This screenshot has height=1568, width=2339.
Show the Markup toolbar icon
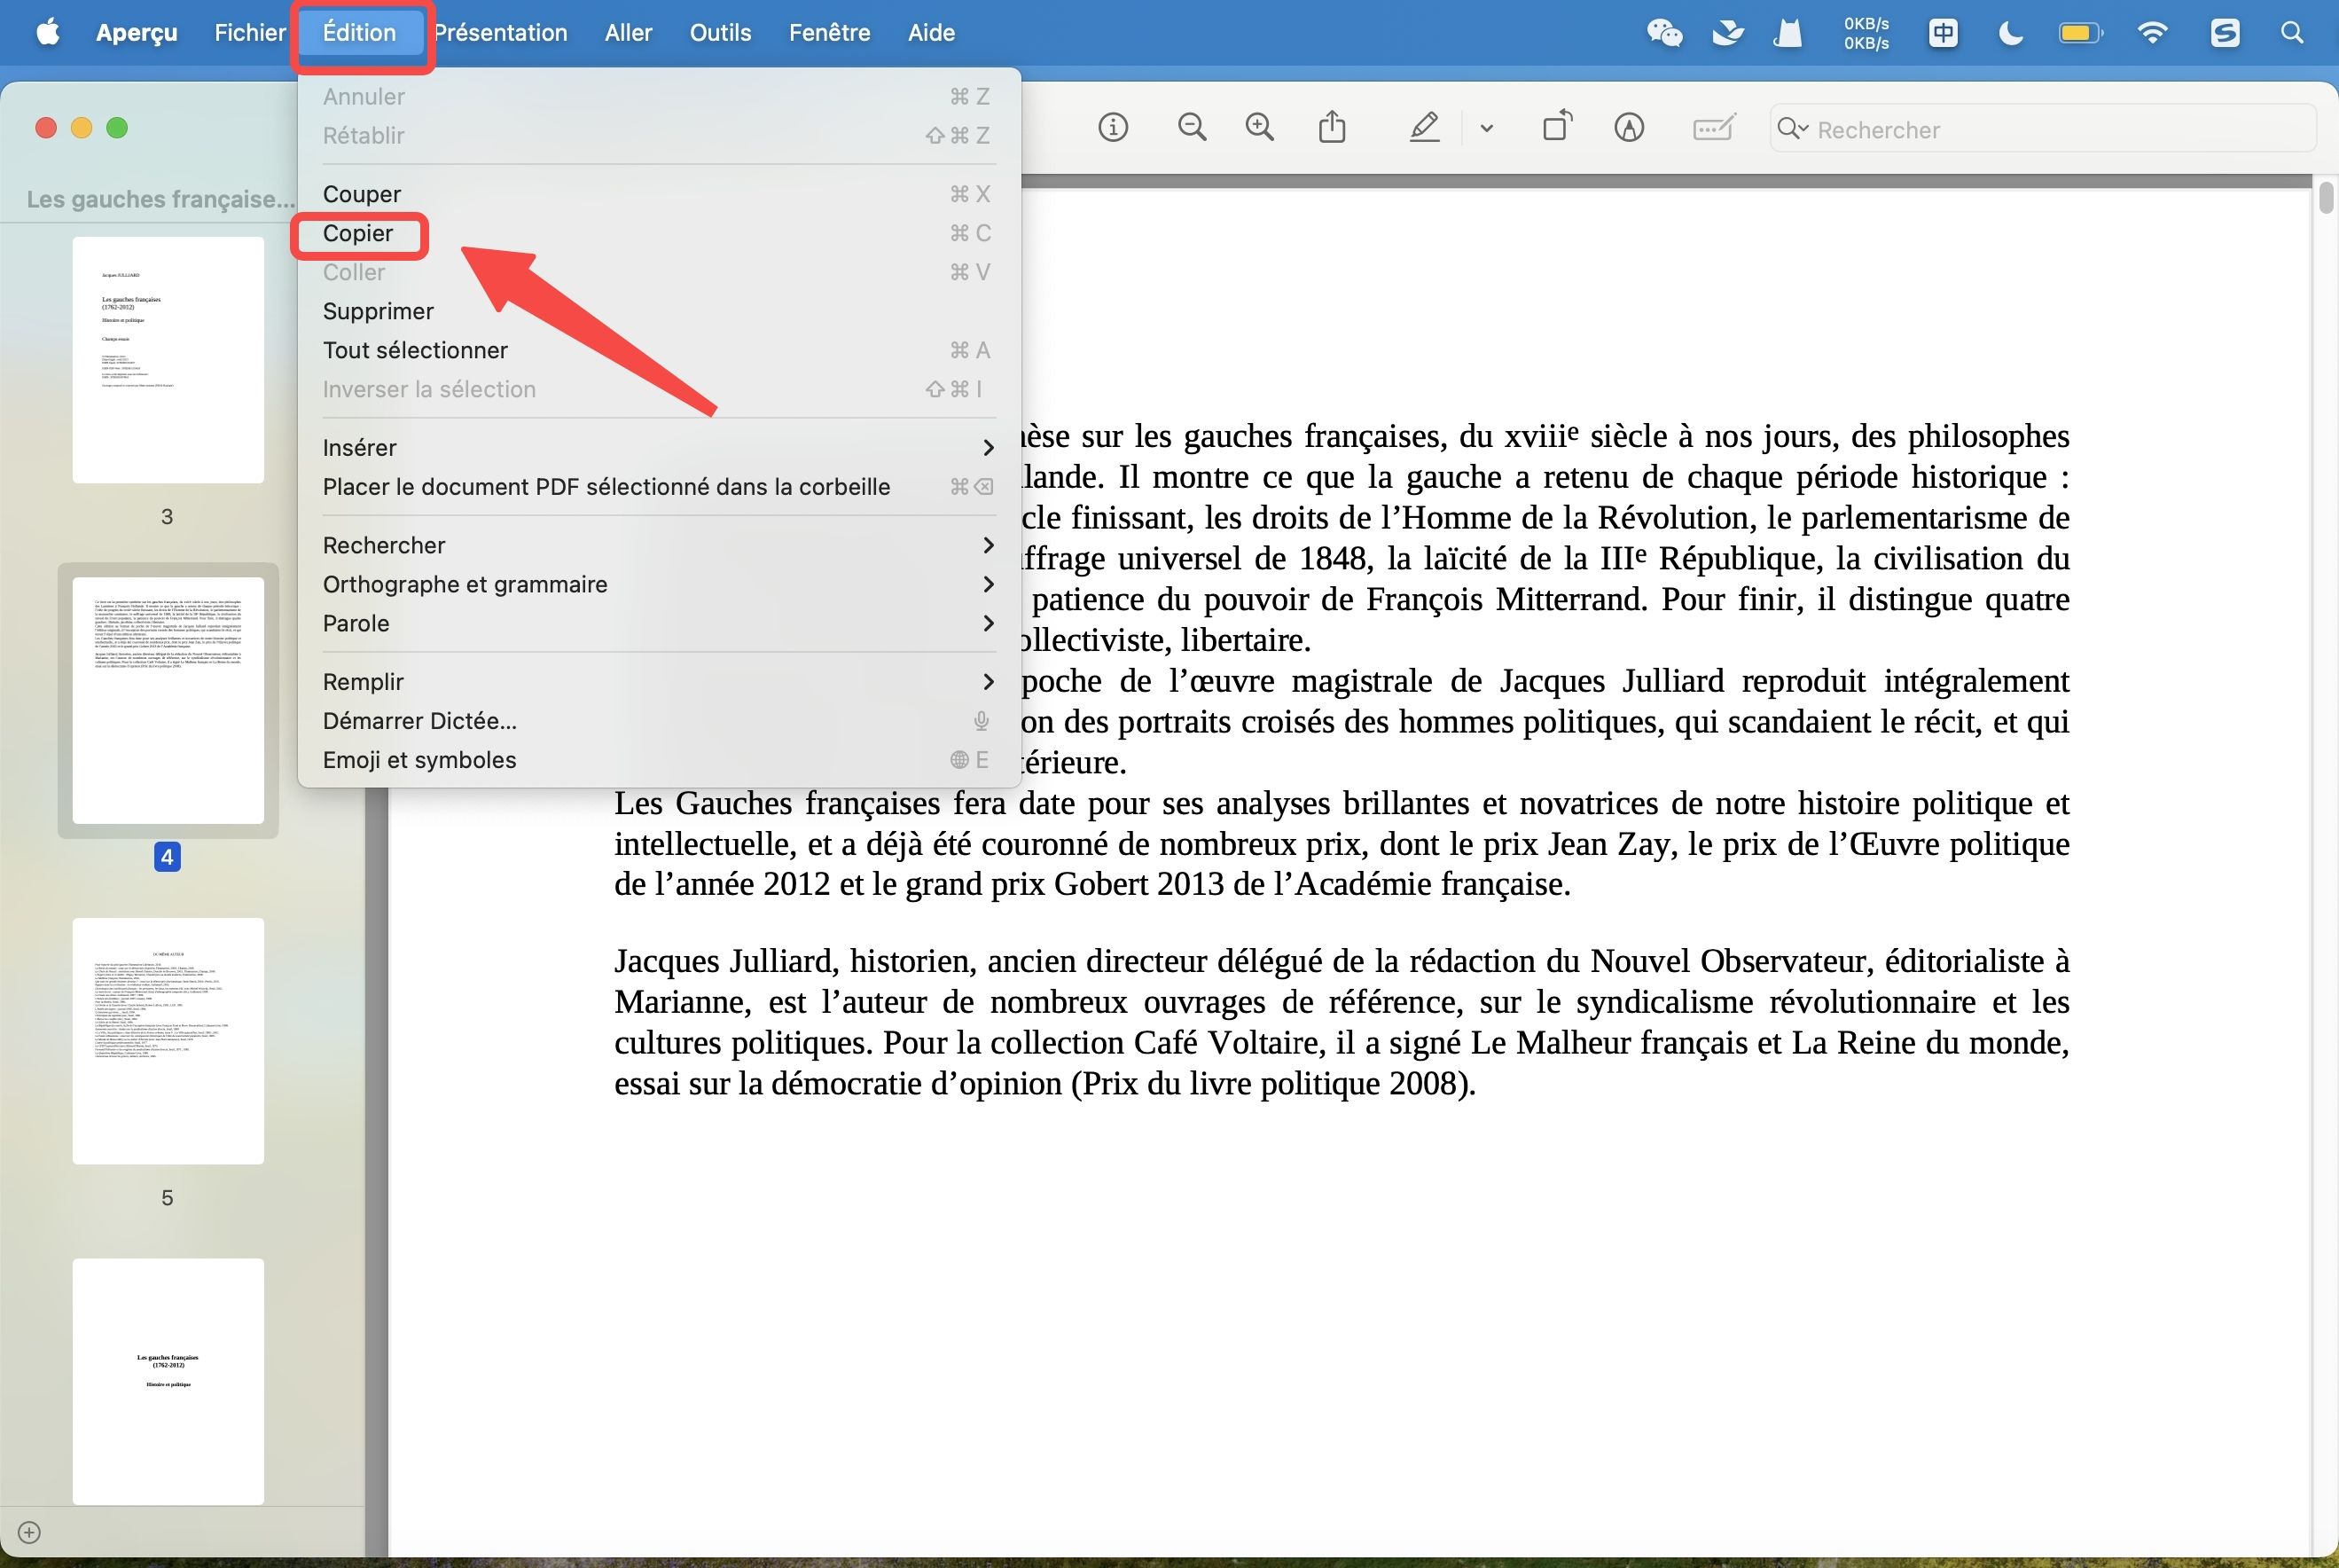tap(1630, 128)
